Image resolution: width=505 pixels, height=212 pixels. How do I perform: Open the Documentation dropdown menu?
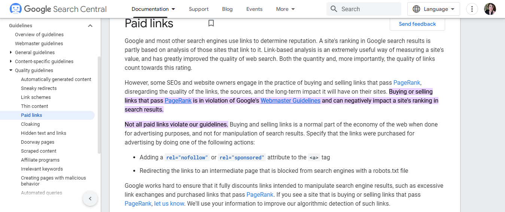click(x=153, y=9)
